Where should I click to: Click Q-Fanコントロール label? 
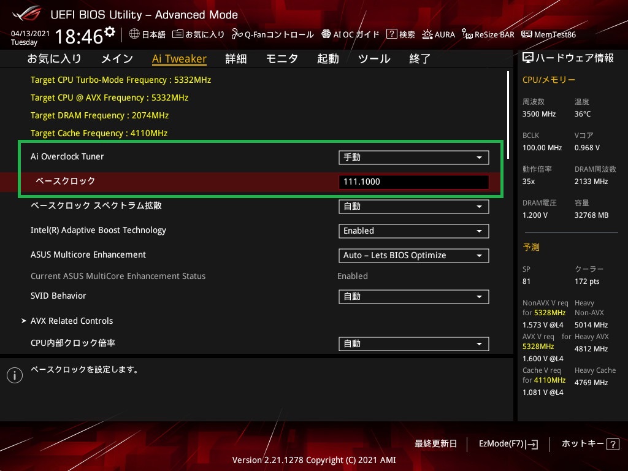[279, 34]
